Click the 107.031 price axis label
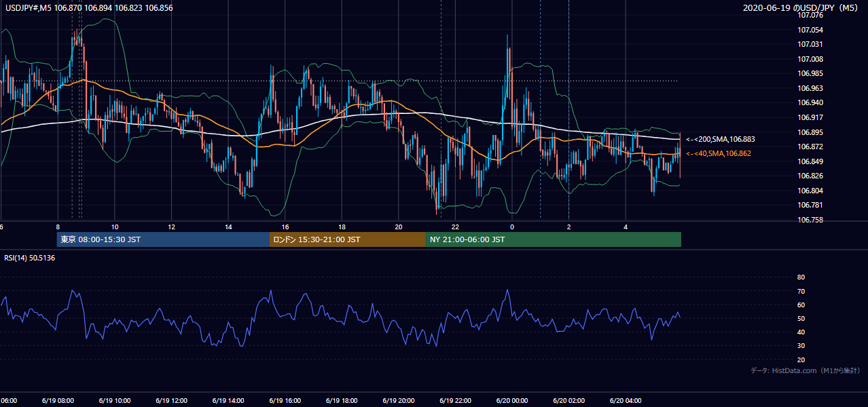 coord(810,45)
